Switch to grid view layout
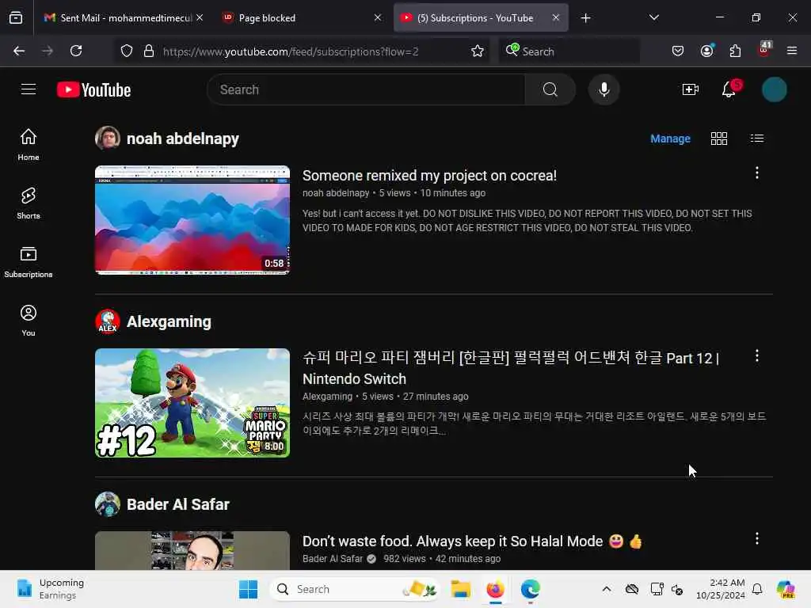This screenshot has width=811, height=608. tap(719, 139)
